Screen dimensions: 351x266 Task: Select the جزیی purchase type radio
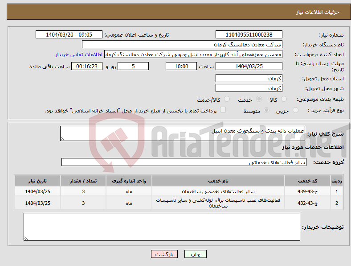coord(295,110)
